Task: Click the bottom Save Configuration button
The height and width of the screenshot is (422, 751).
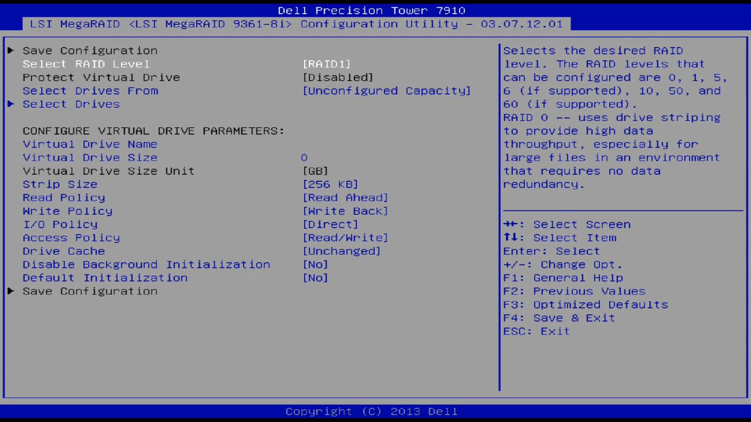Action: pos(90,291)
